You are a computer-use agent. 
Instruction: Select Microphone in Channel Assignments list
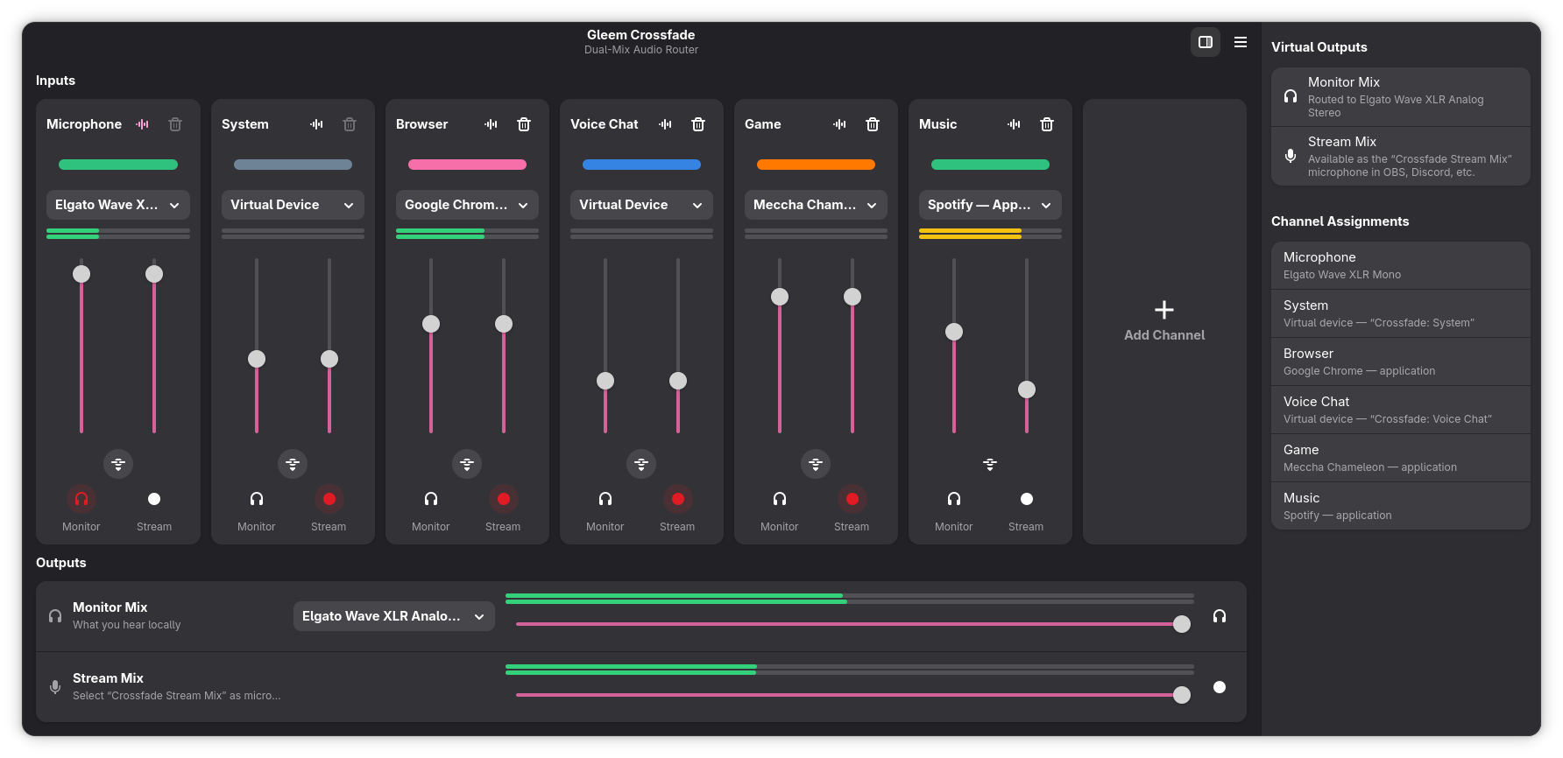click(x=1401, y=265)
